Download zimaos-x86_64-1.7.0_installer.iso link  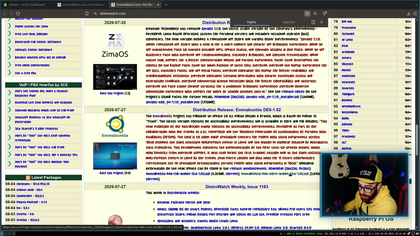(x=272, y=97)
